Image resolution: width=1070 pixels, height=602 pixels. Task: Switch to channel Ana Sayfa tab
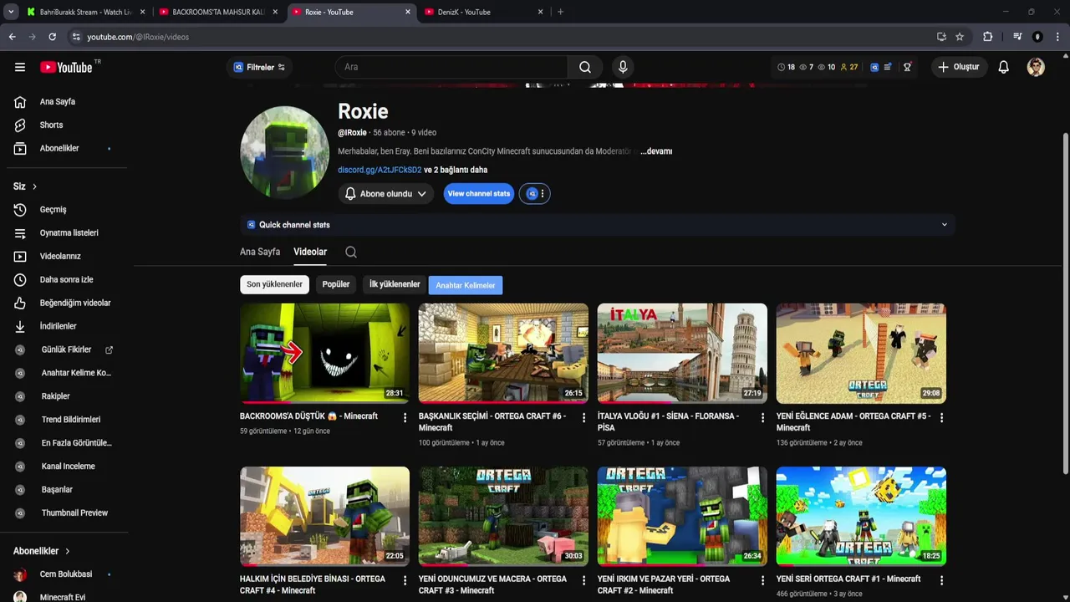(260, 252)
